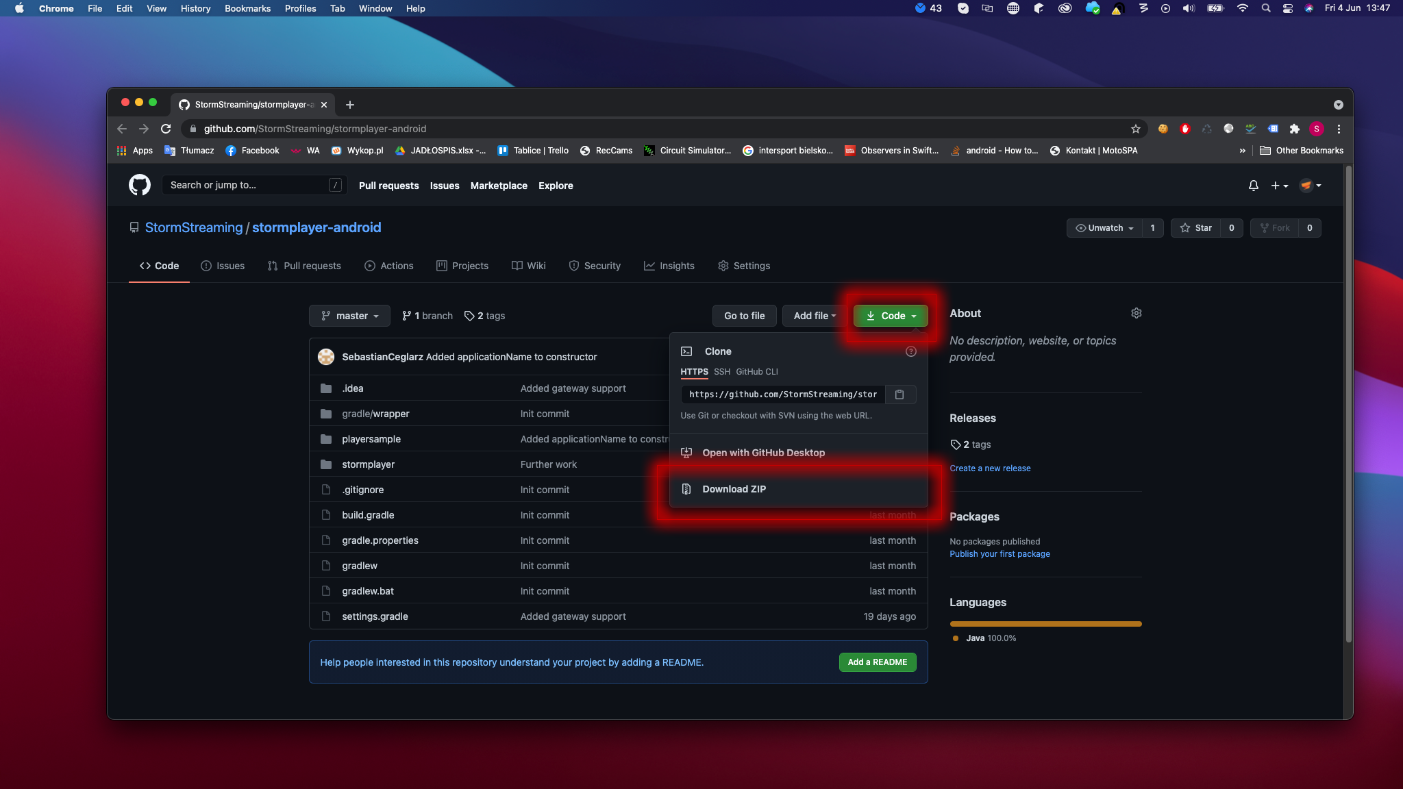View the 1 branch link
This screenshot has height=789, width=1403.
[427, 316]
